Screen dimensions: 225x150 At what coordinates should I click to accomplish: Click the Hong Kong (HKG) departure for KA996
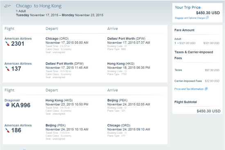(x=59, y=100)
